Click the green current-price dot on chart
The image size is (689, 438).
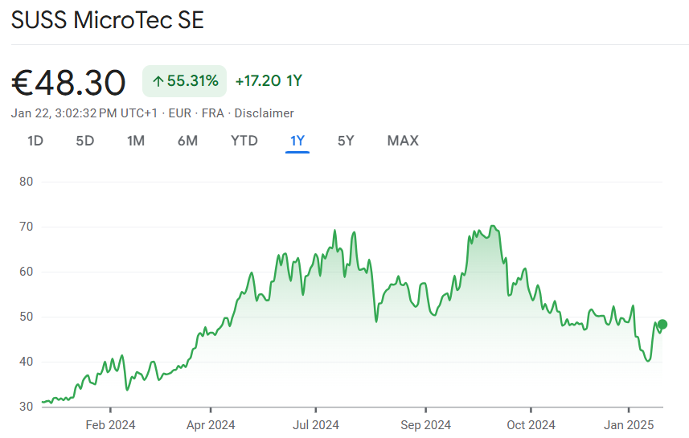tap(662, 324)
